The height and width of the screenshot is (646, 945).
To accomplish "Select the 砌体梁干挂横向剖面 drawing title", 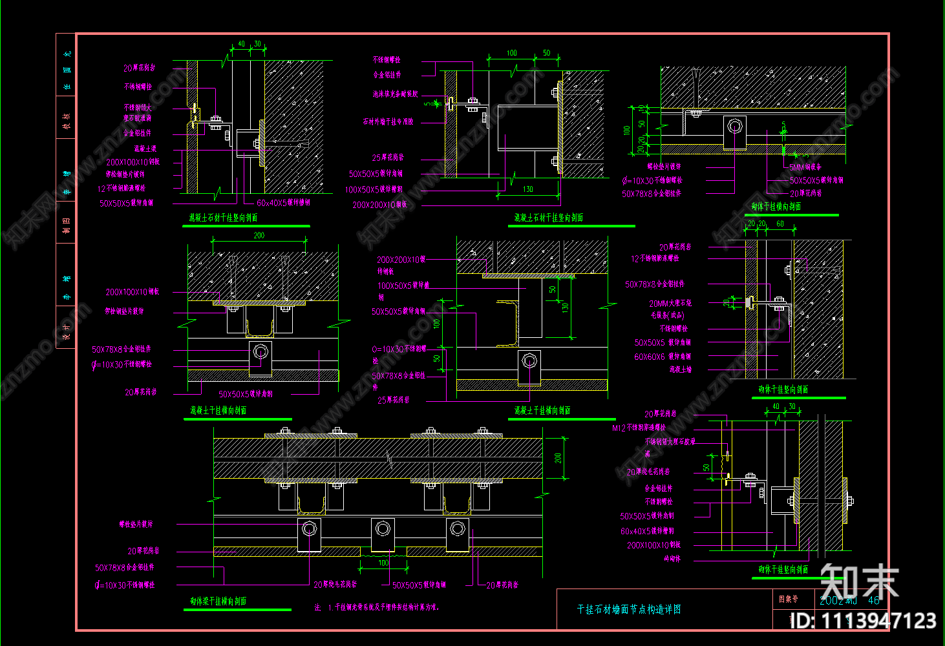I will [218, 601].
